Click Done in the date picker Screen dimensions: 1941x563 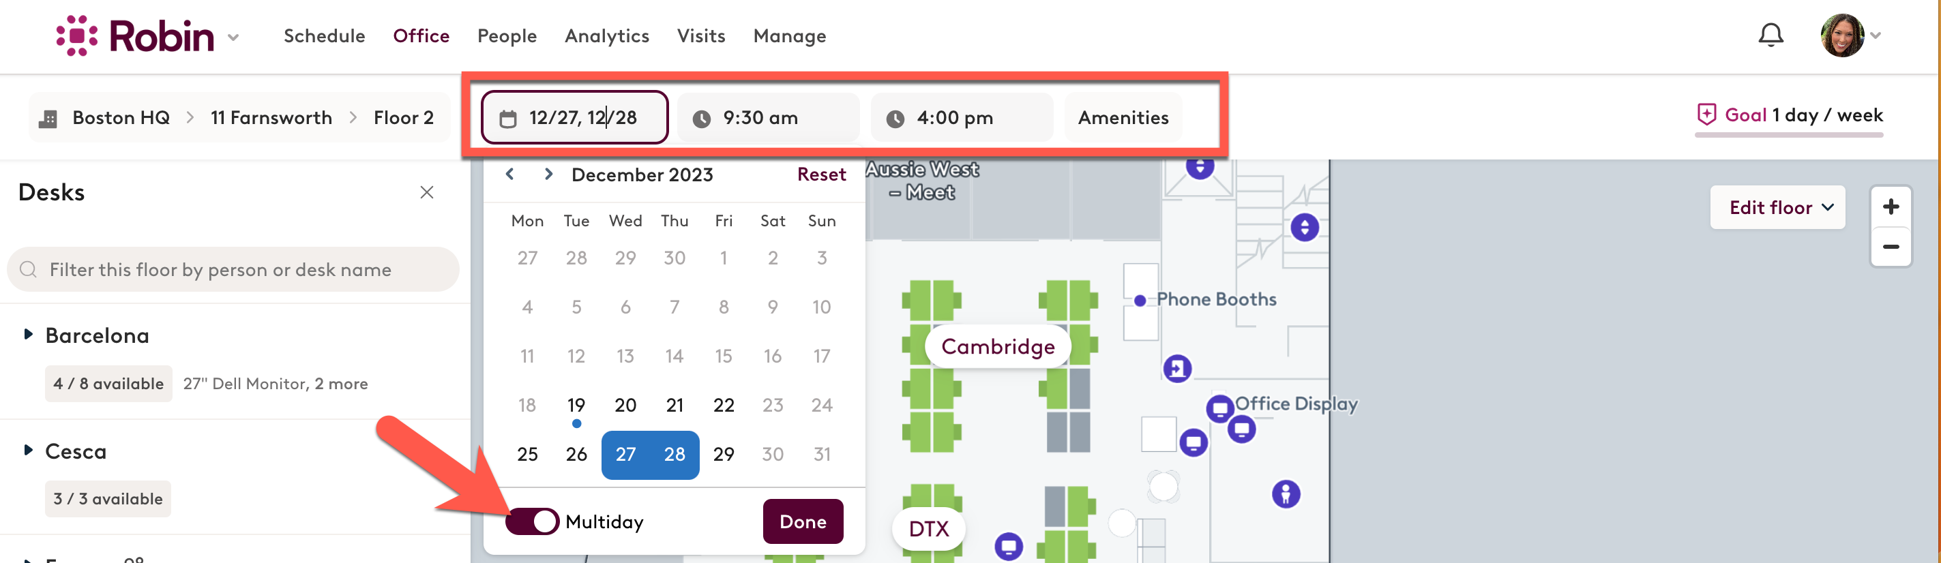point(803,521)
